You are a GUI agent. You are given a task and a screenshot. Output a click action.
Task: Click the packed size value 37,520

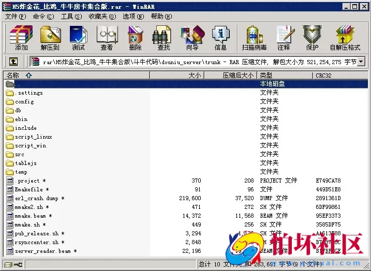pyautogui.click(x=244, y=198)
